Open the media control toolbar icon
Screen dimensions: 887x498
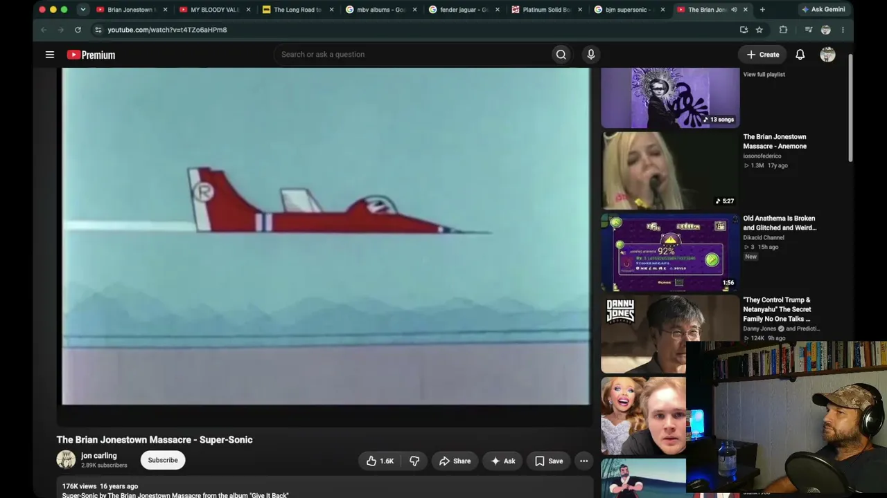(808, 30)
